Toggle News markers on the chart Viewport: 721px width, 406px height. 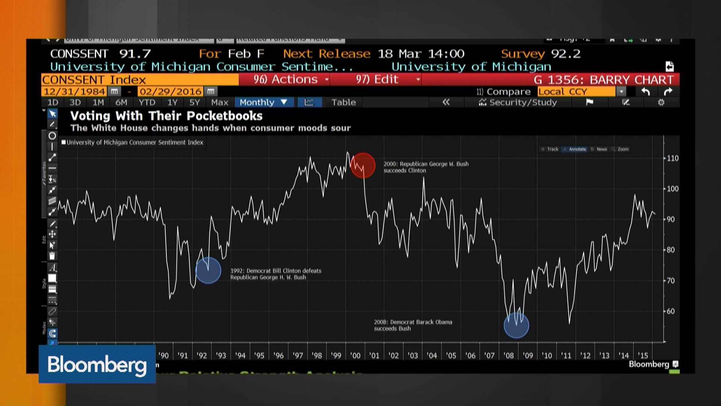tap(601, 149)
